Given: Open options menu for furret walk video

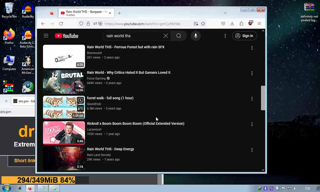Looking at the screenshot, I should (x=252, y=99).
